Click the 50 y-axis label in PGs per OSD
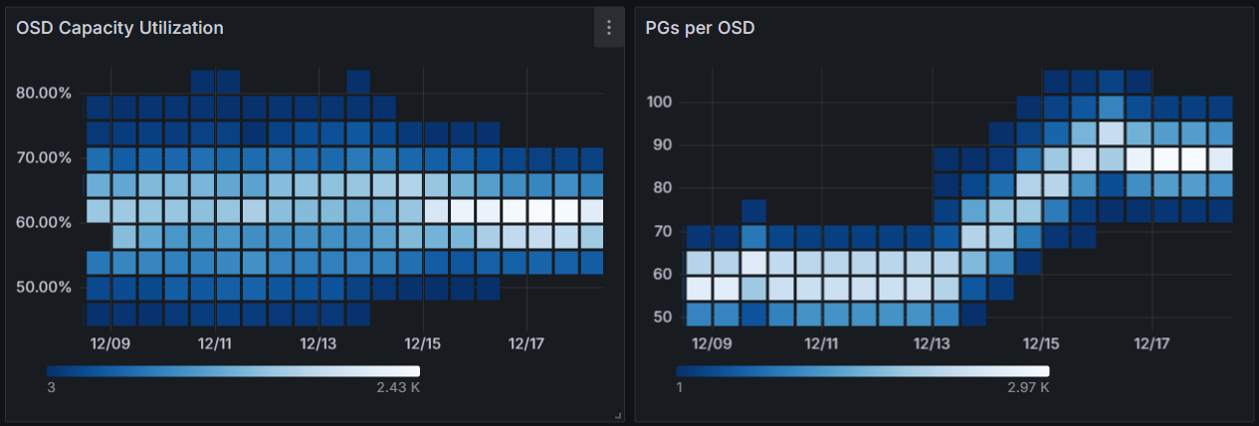Viewport: 1259px width, 426px height. coord(664,317)
